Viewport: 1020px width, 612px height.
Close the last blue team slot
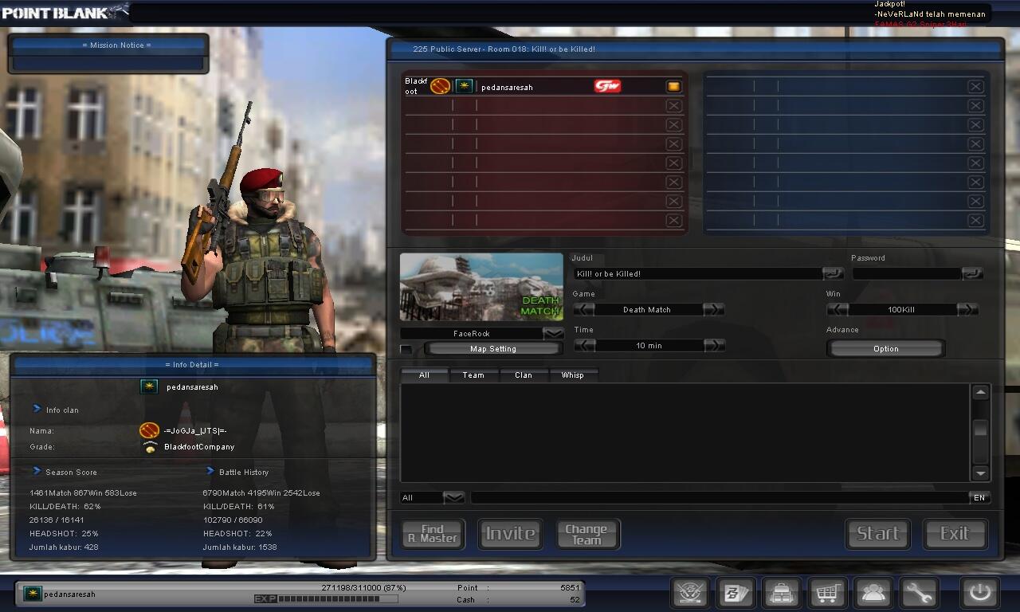pyautogui.click(x=975, y=221)
